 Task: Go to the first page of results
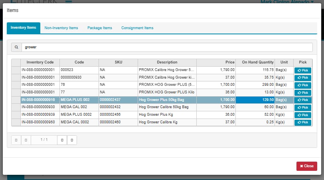tap(16, 140)
